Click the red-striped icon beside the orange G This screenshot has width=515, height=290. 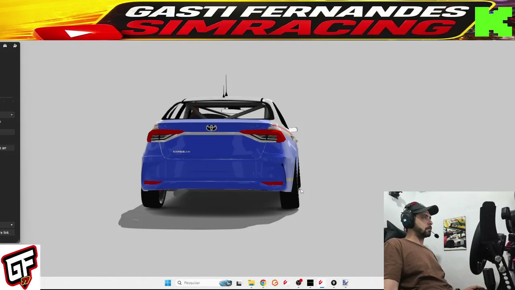[x=286, y=283]
